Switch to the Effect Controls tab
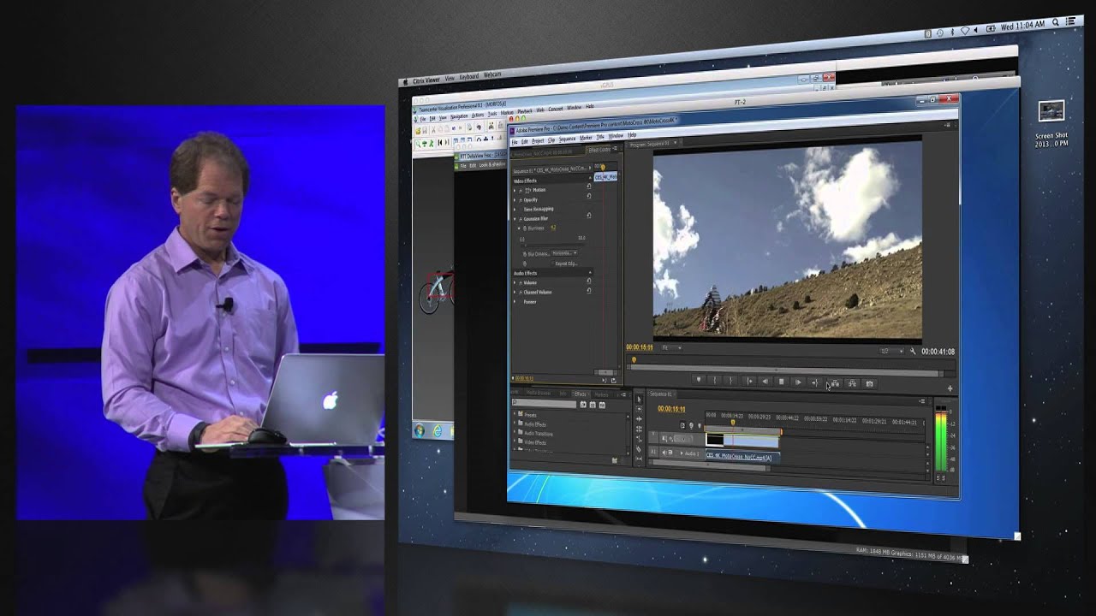This screenshot has width=1096, height=616. [599, 150]
